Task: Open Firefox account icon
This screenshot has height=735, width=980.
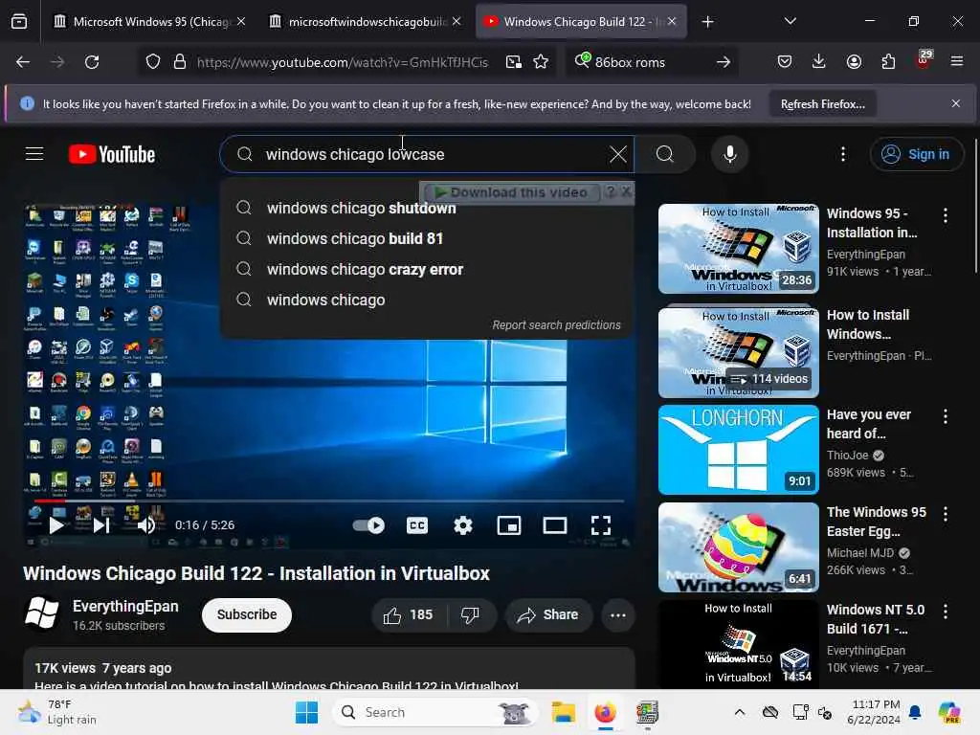Action: pos(854,61)
